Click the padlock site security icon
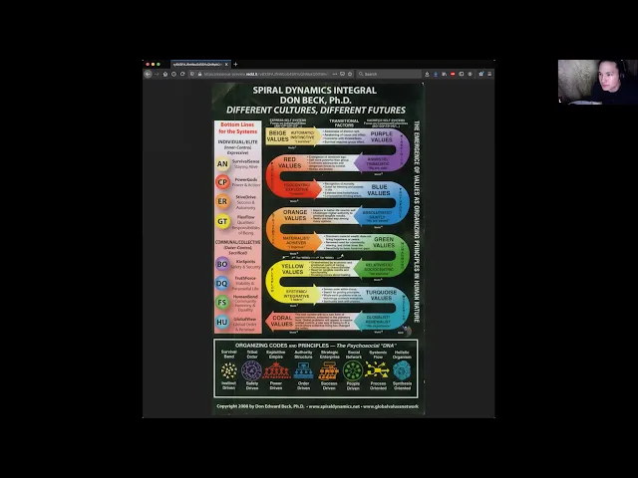Viewport: 638px width, 478px height. (199, 74)
